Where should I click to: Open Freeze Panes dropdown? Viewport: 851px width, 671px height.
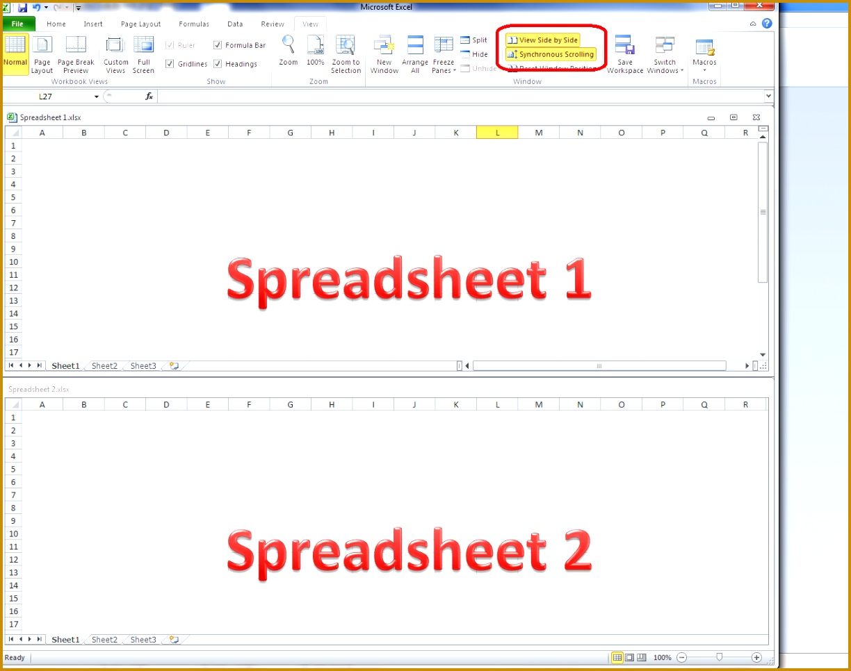443,56
